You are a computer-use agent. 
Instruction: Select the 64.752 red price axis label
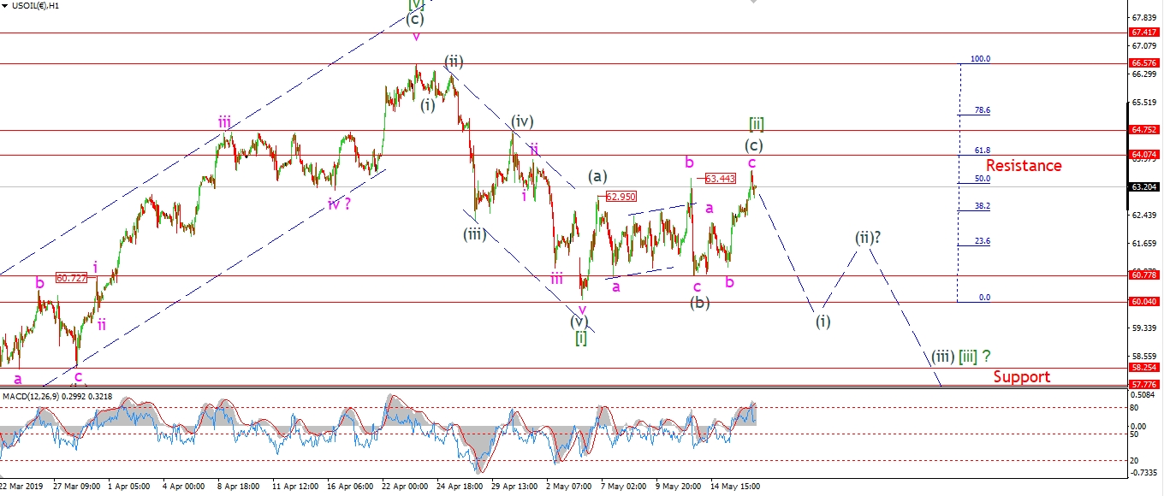tap(1144, 130)
